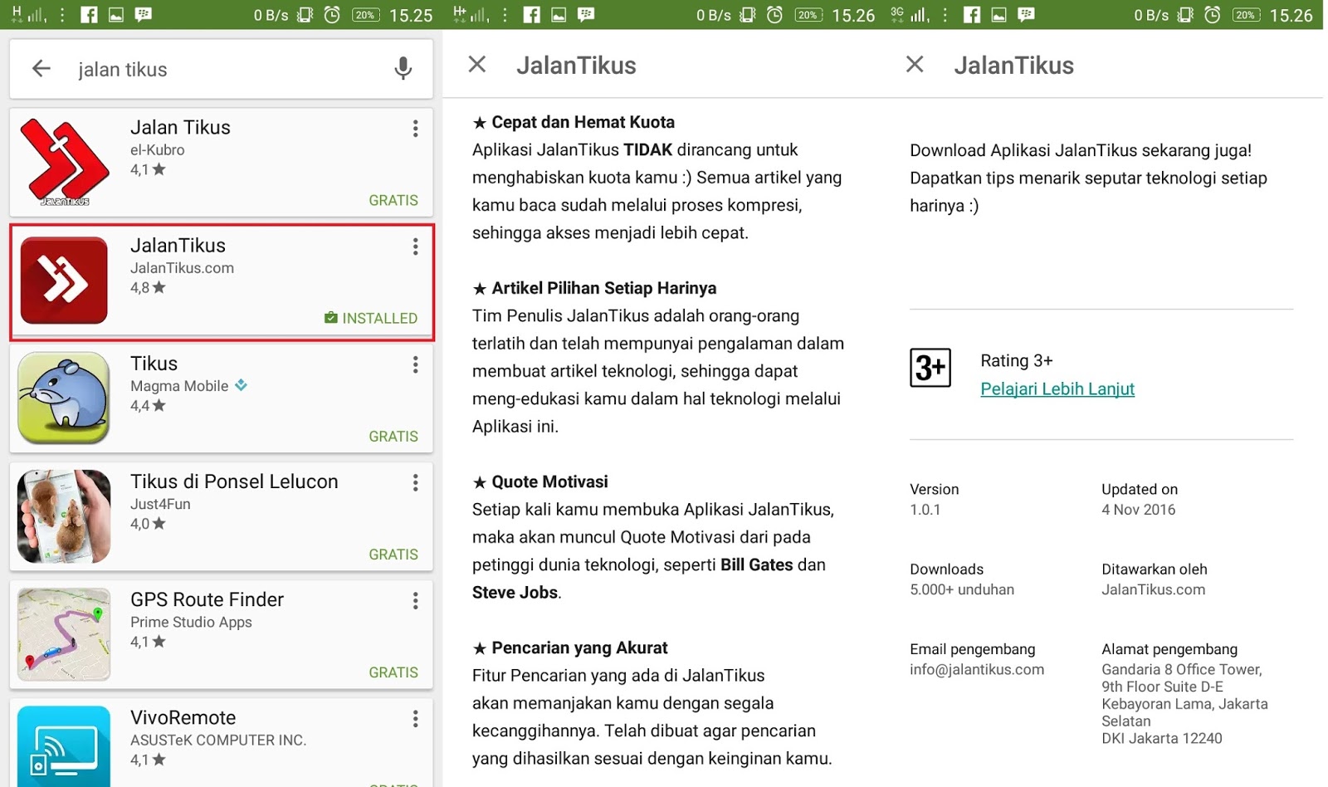Select the 'Pencarian yang Akurat' heading
The width and height of the screenshot is (1328, 787).
pyautogui.click(x=579, y=648)
